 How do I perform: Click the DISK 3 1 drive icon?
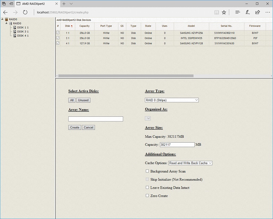pyautogui.click(x=15, y=31)
